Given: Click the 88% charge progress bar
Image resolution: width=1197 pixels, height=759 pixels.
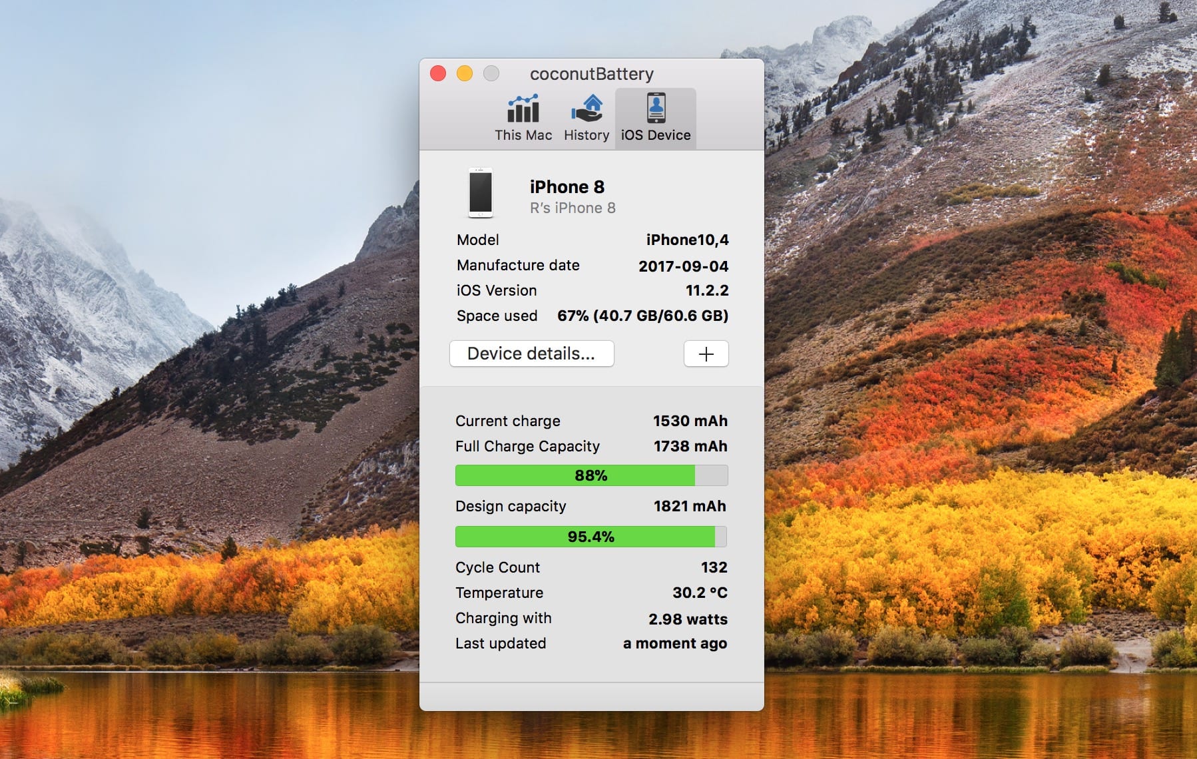Looking at the screenshot, I should (591, 475).
